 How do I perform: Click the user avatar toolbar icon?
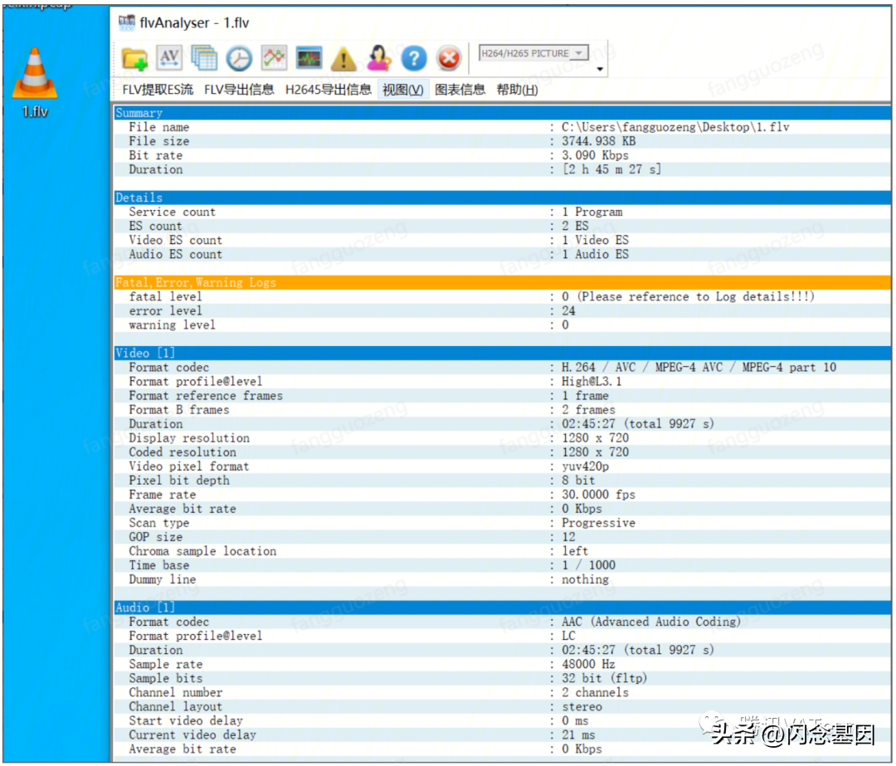pyautogui.click(x=379, y=58)
